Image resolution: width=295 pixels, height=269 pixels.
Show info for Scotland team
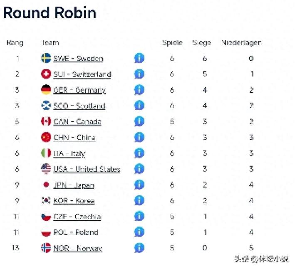139,106
